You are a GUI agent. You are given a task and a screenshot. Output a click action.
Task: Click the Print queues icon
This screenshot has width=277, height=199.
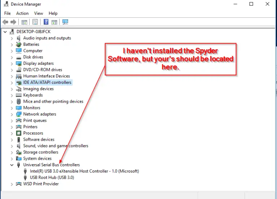point(18,121)
